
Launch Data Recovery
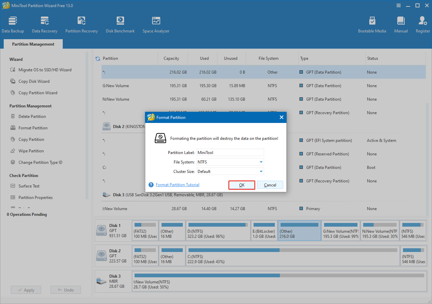45,24
